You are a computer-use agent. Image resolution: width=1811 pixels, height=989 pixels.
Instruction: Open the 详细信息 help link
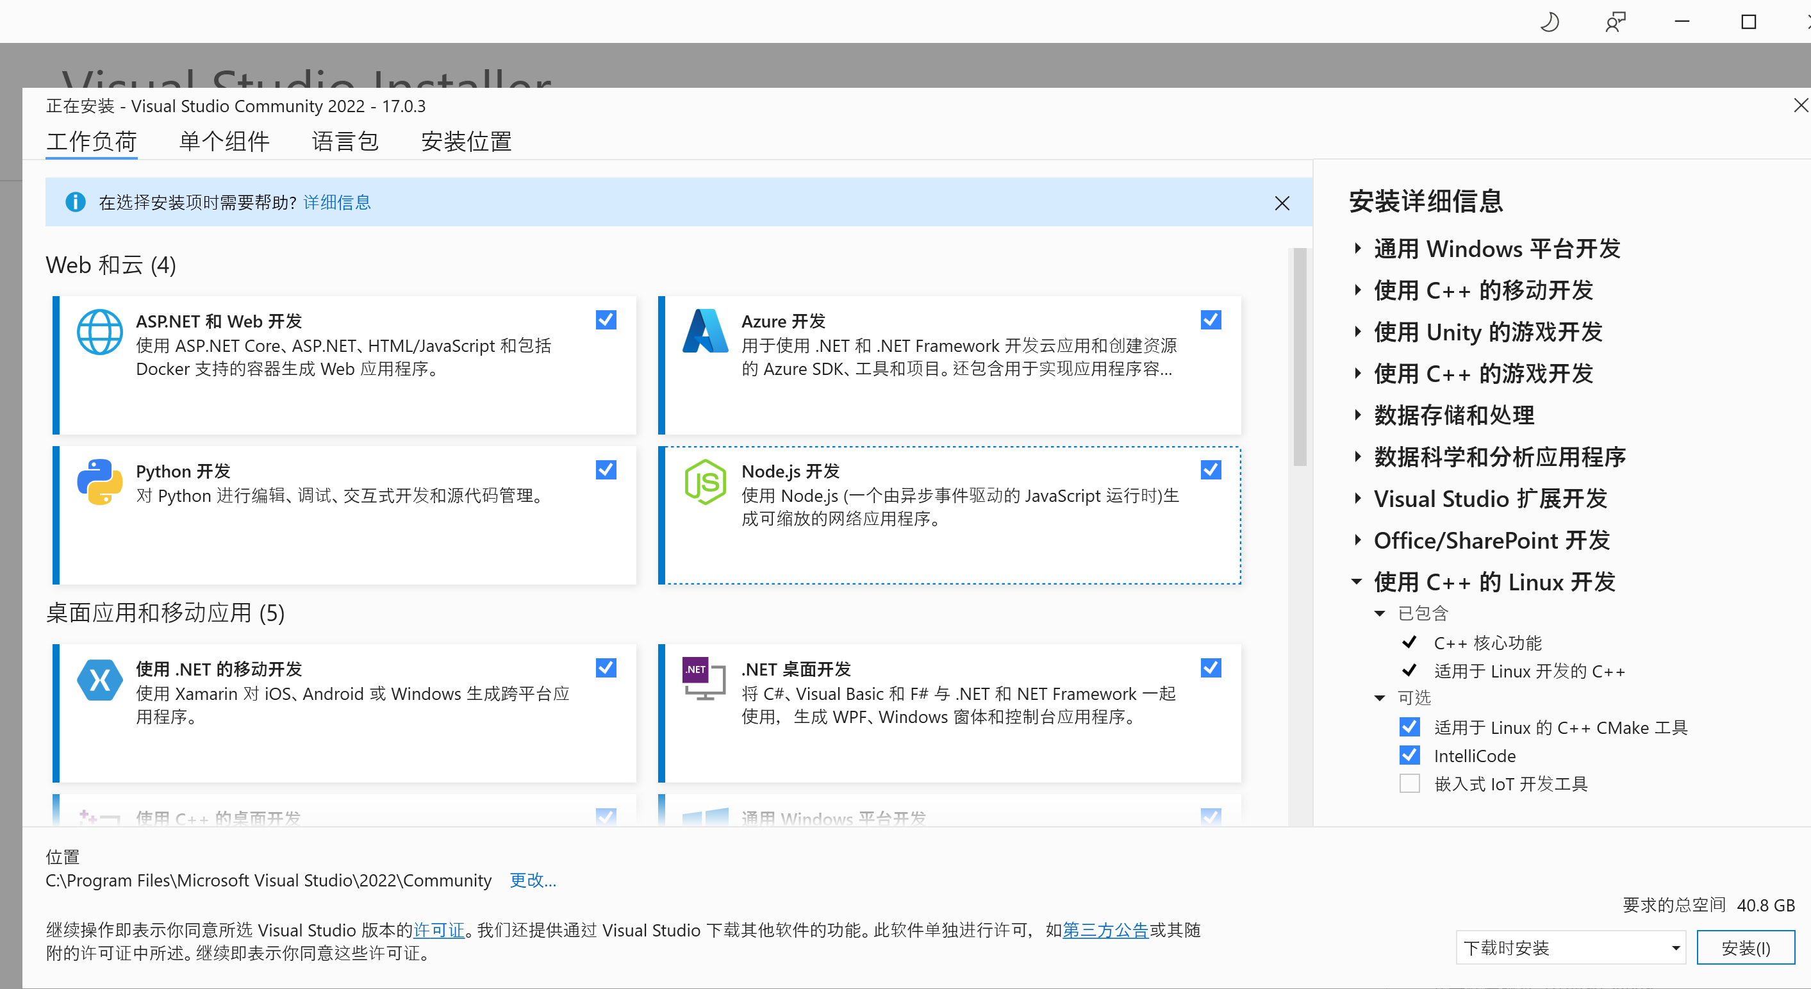[x=336, y=203]
